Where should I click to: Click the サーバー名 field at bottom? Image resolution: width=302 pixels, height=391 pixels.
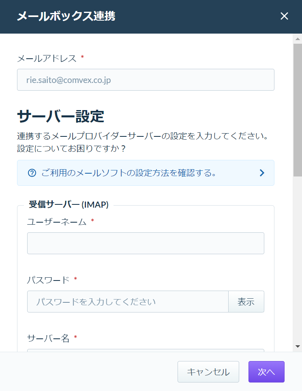point(146,351)
